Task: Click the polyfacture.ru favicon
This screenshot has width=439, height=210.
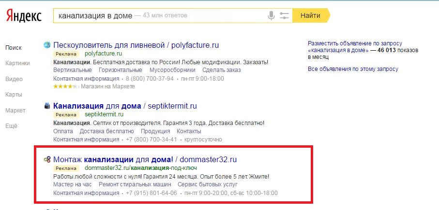Action: pos(47,45)
